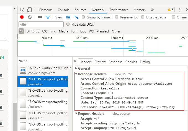Click the Name column header
This screenshot has width=188, height=131.
click(x=45, y=61)
